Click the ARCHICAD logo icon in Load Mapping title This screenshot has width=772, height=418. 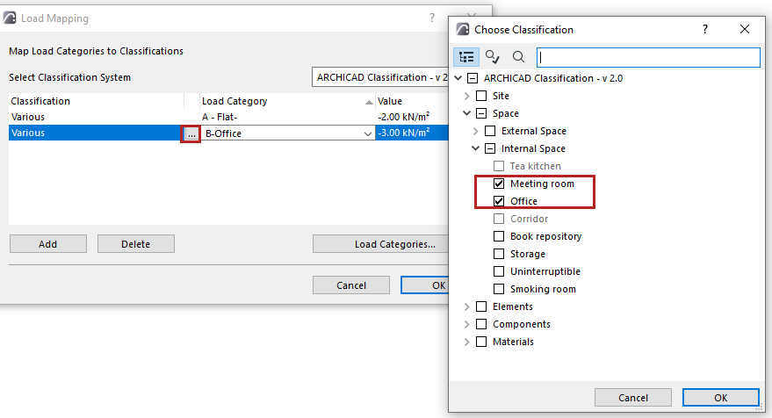pyautogui.click(x=10, y=18)
